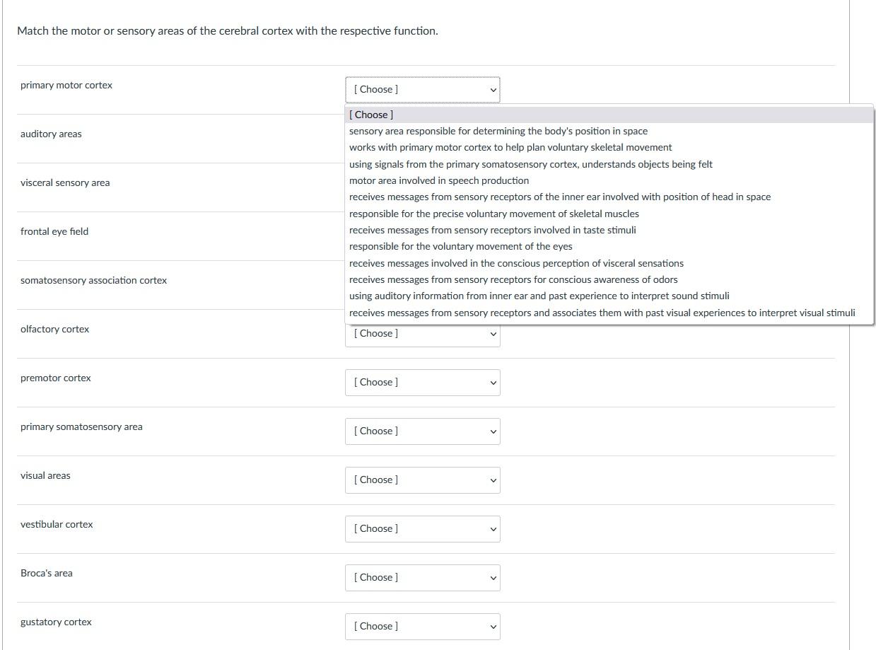Choose 'determining the body's position in space' option

498,132
